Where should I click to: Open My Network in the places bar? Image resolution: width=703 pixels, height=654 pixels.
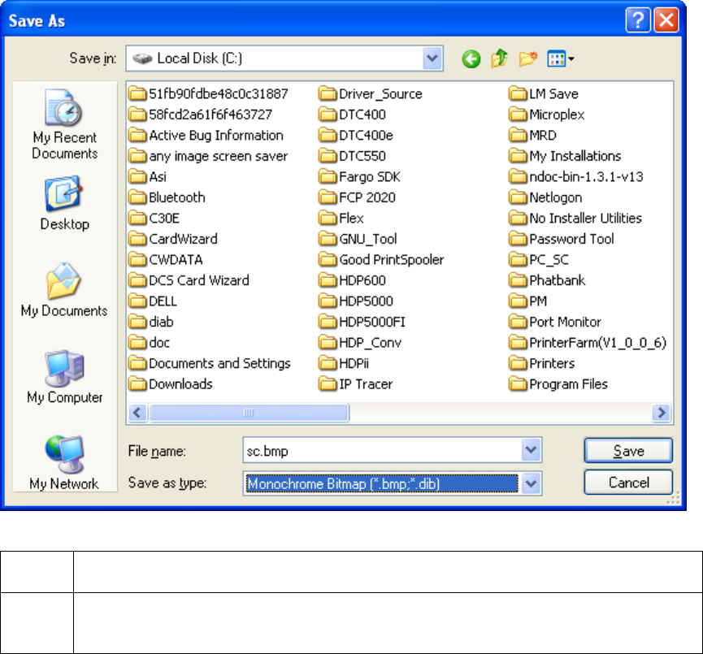(64, 462)
